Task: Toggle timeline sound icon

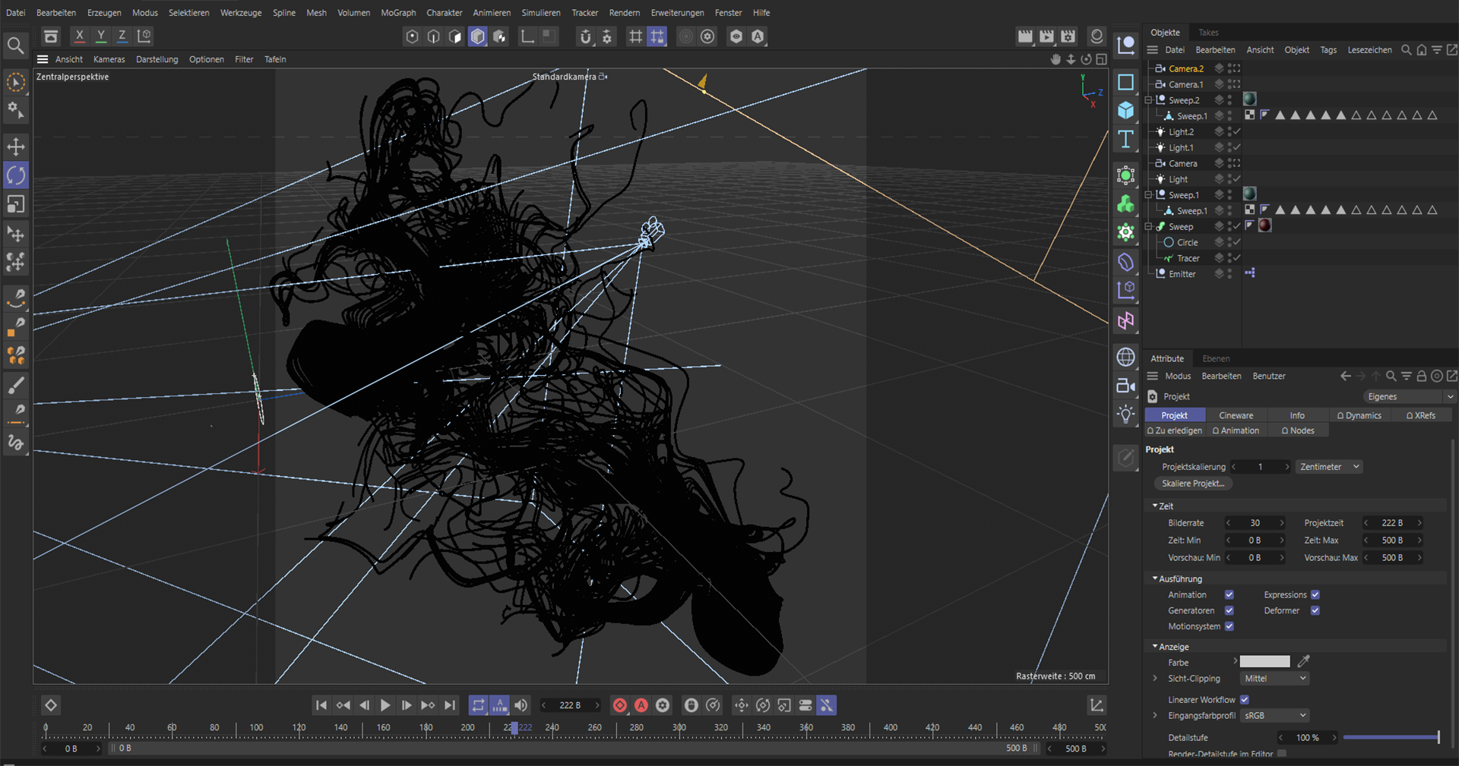Action: (521, 705)
